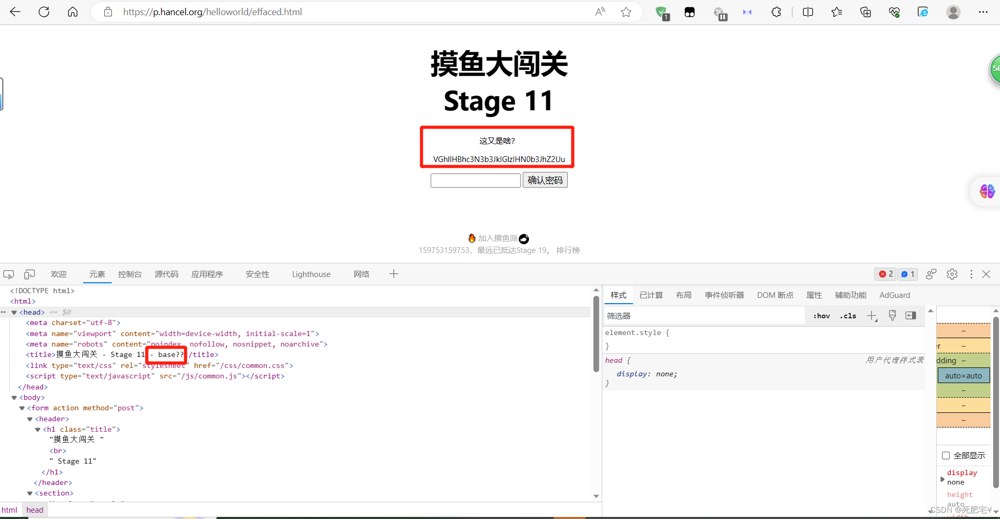1000x519 pixels.
Task: Focus the 筛选器 styles filter field
Action: 704,316
